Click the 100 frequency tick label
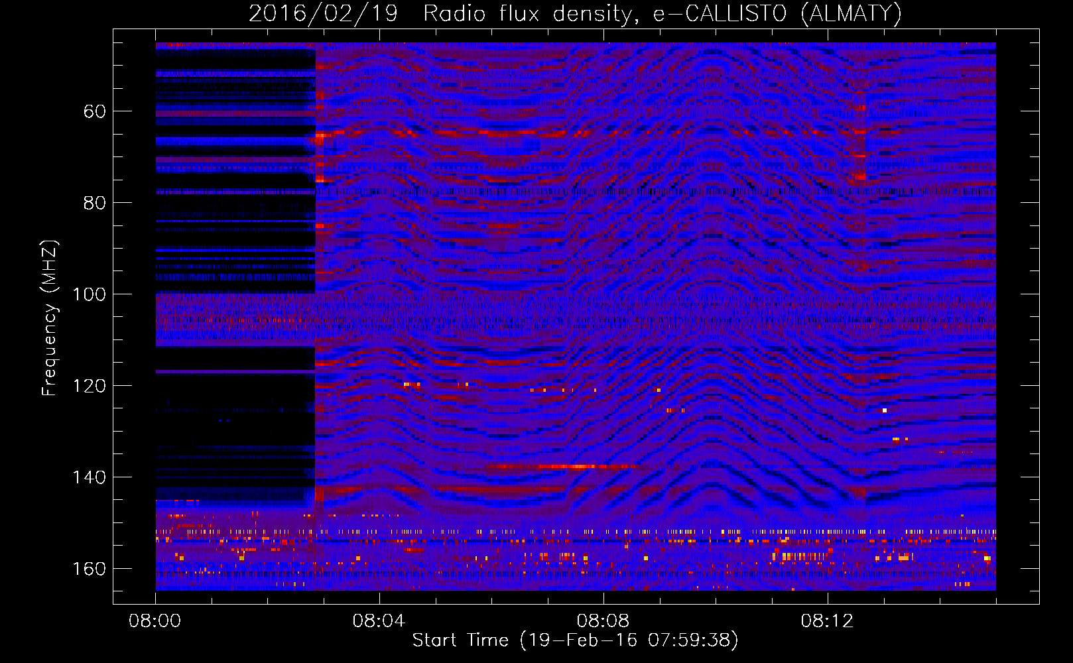The height and width of the screenshot is (663, 1073). point(89,294)
